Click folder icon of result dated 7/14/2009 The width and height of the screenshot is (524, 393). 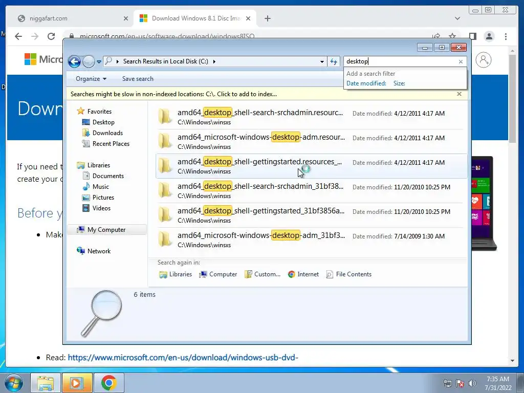coord(165,239)
